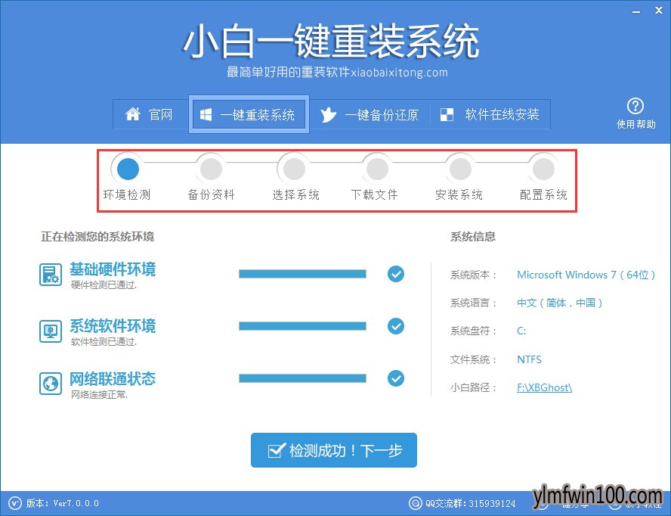Click the Microsoft Windows 7 (64位) value
The image size is (671, 516).
pyautogui.click(x=586, y=275)
